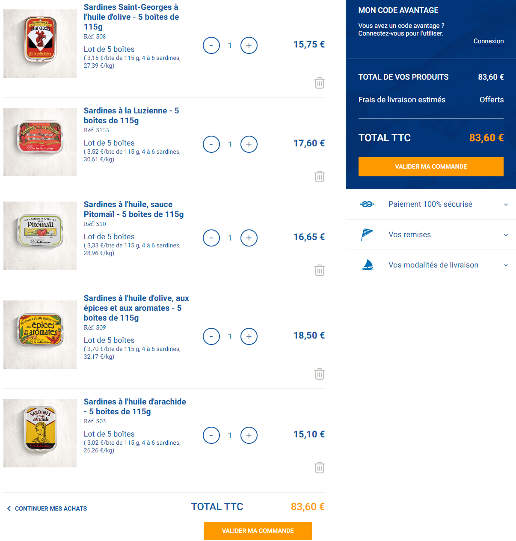Click the bottom Valider ma commande button
The width and height of the screenshot is (516, 541).
coord(258,531)
